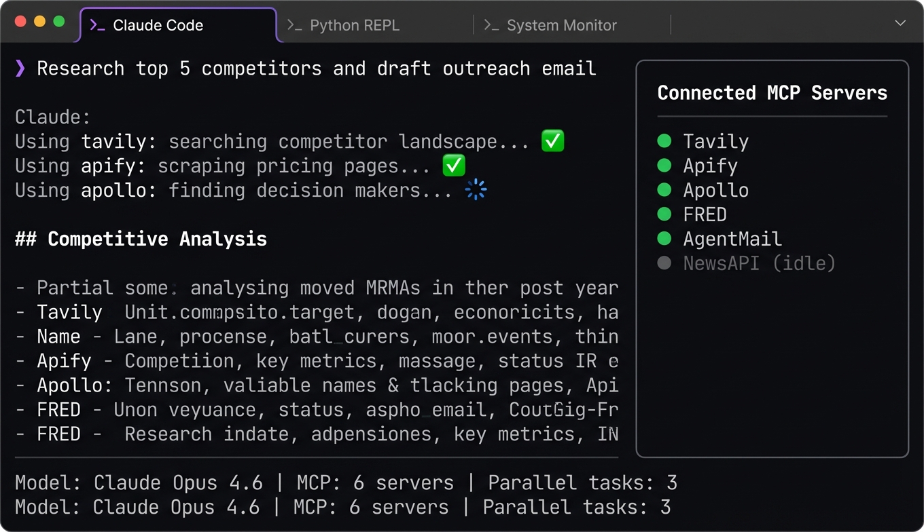Click the green checkmark after tavily search
Image resolution: width=924 pixels, height=532 pixels.
pos(552,141)
